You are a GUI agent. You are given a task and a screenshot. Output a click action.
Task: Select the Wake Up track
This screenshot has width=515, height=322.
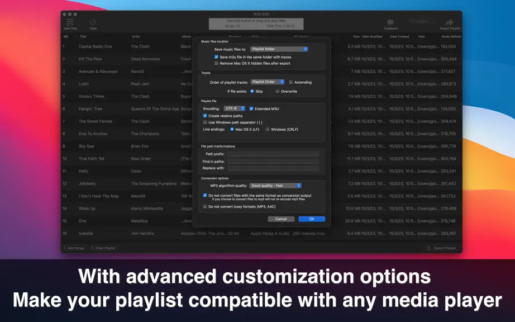(x=87, y=209)
